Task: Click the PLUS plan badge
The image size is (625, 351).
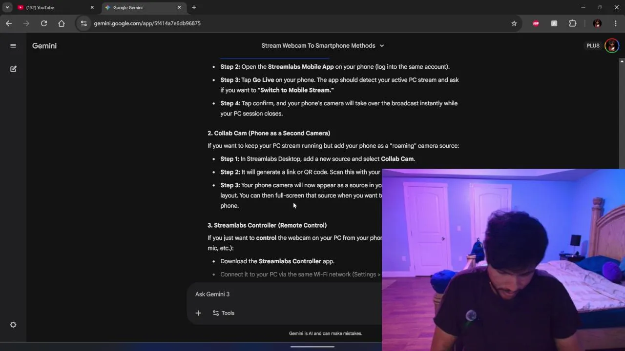Action: [593, 46]
